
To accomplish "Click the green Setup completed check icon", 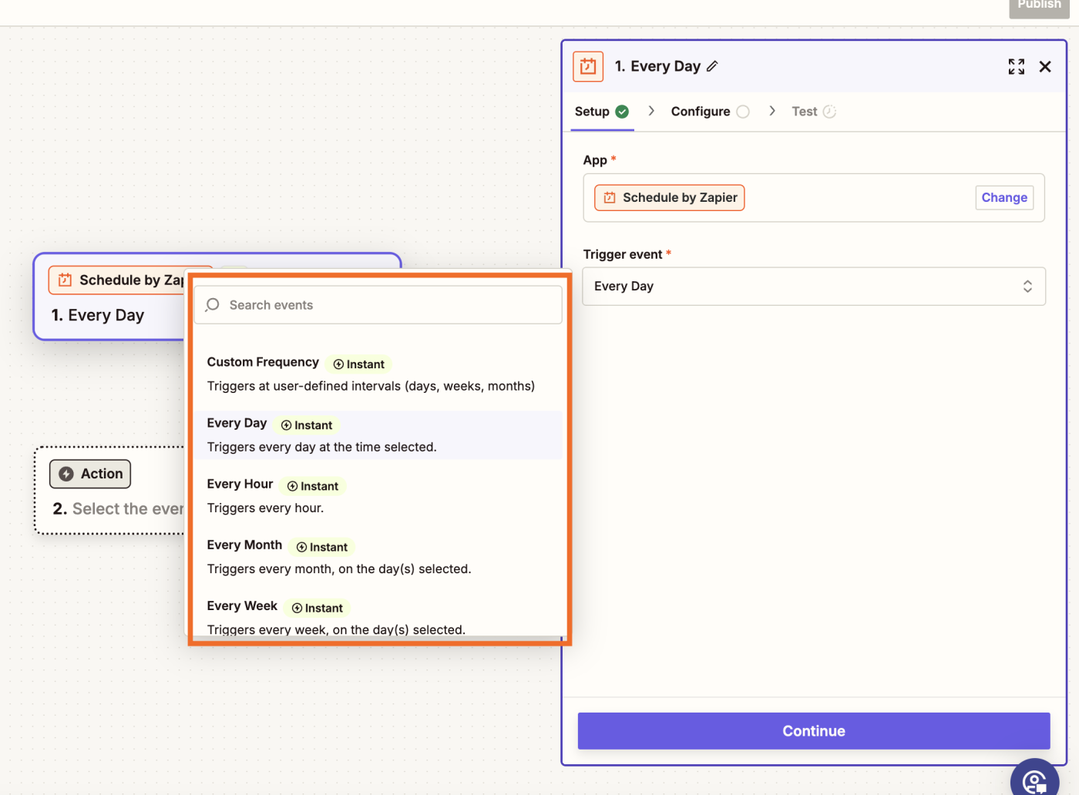I will click(622, 112).
